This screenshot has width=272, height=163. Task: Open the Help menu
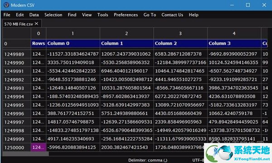tap(194, 15)
